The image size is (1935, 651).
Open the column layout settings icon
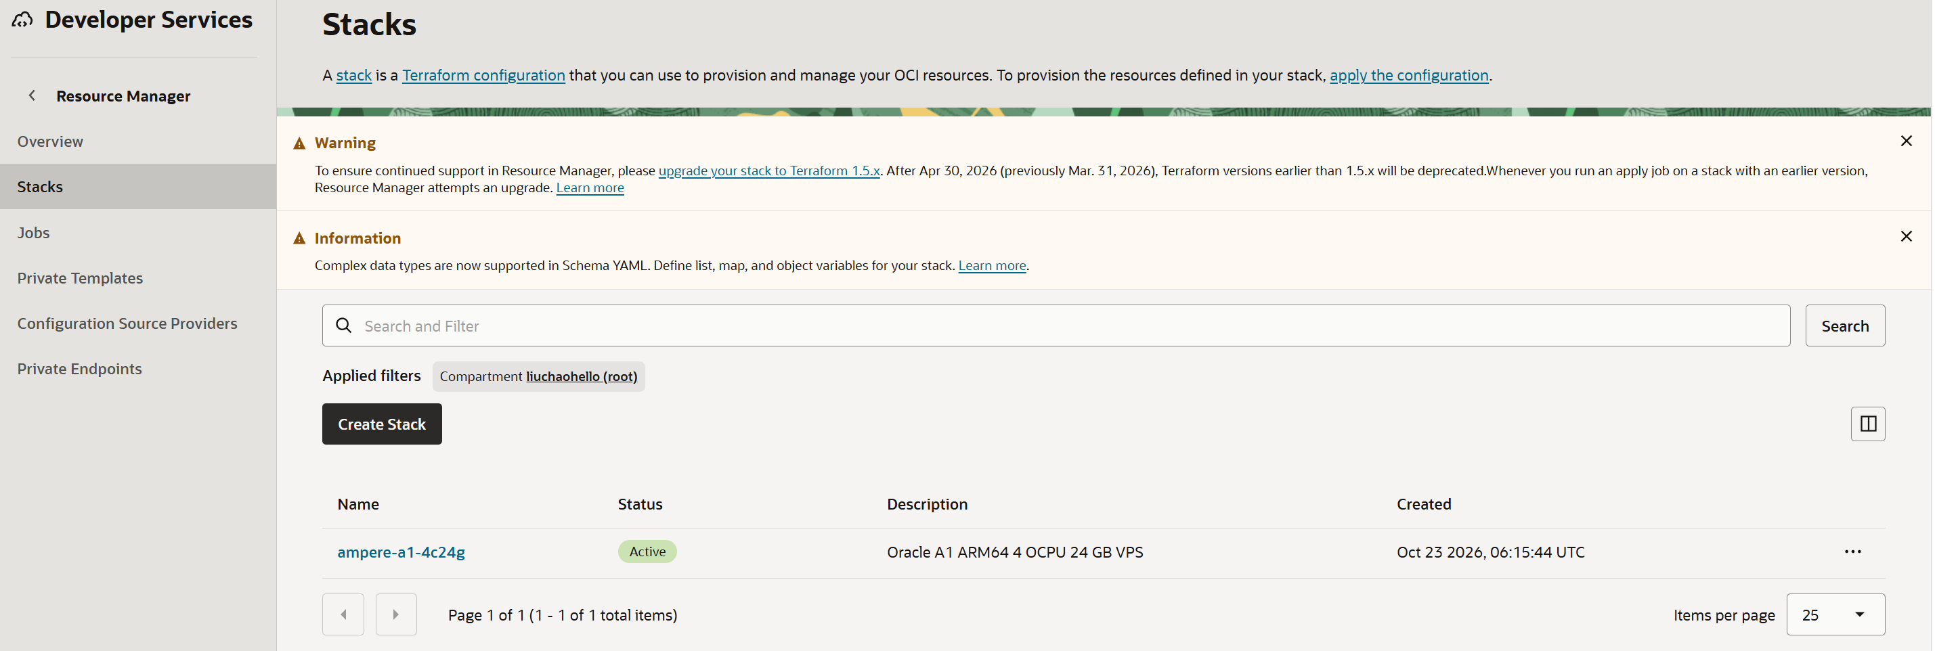click(1867, 424)
